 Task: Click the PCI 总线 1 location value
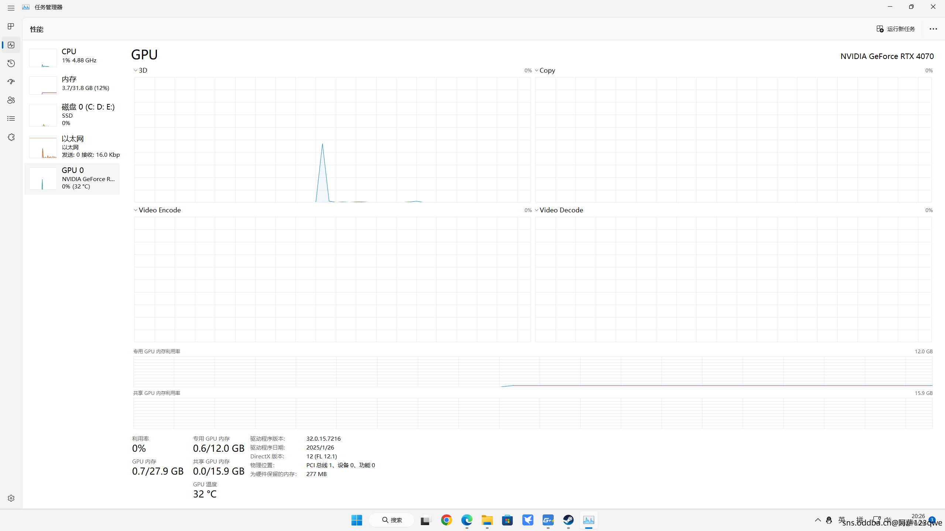tap(340, 465)
